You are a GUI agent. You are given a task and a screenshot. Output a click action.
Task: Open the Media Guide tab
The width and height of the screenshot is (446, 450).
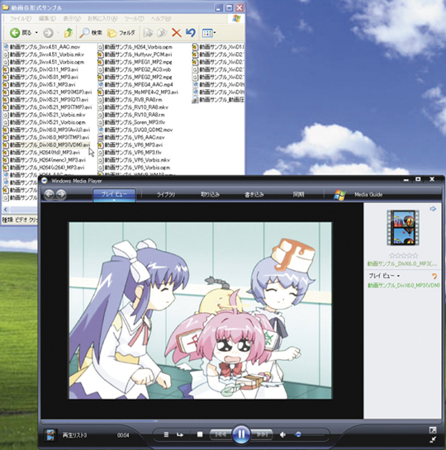click(x=368, y=195)
